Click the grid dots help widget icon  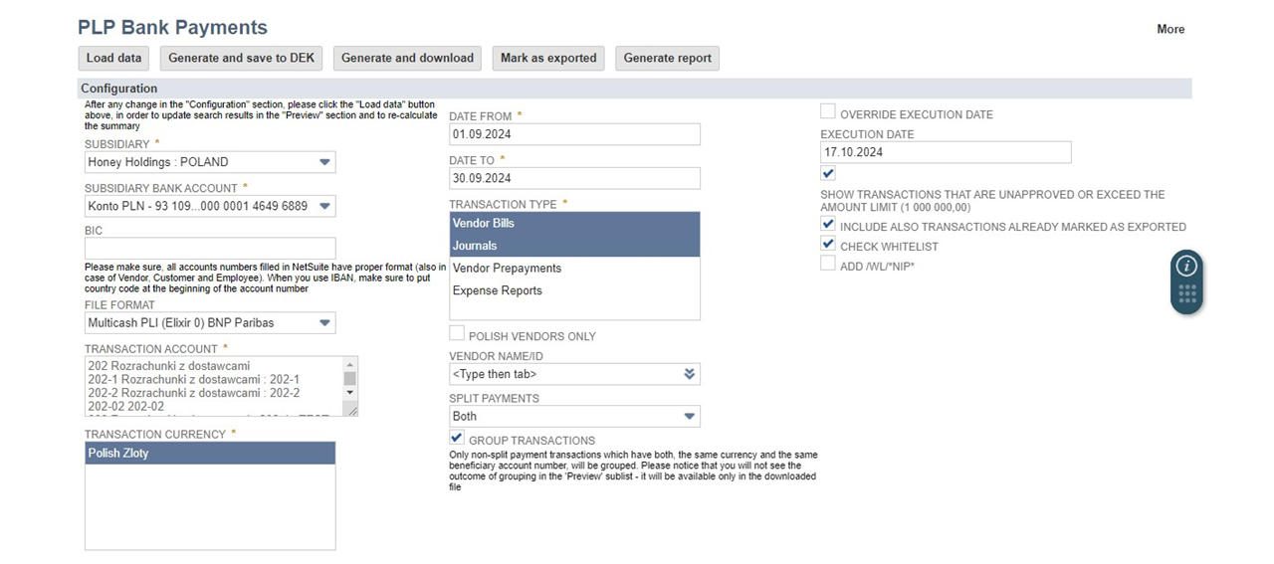1186,293
